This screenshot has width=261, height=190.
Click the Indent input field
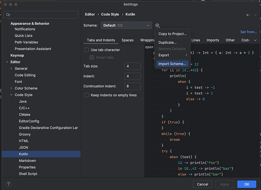(132, 76)
